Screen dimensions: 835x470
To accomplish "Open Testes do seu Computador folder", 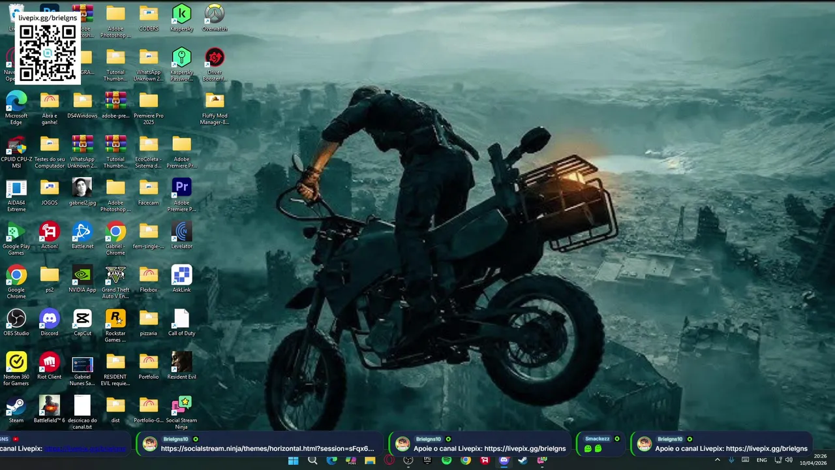I will click(x=50, y=151).
